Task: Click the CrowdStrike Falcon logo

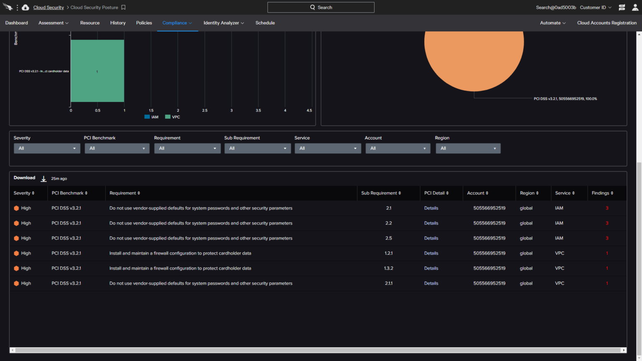Action: click(8, 7)
